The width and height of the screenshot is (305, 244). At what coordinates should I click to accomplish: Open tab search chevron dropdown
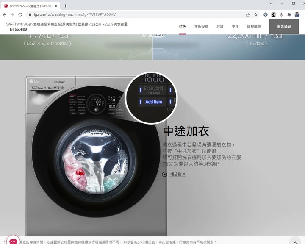[x=271, y=3]
